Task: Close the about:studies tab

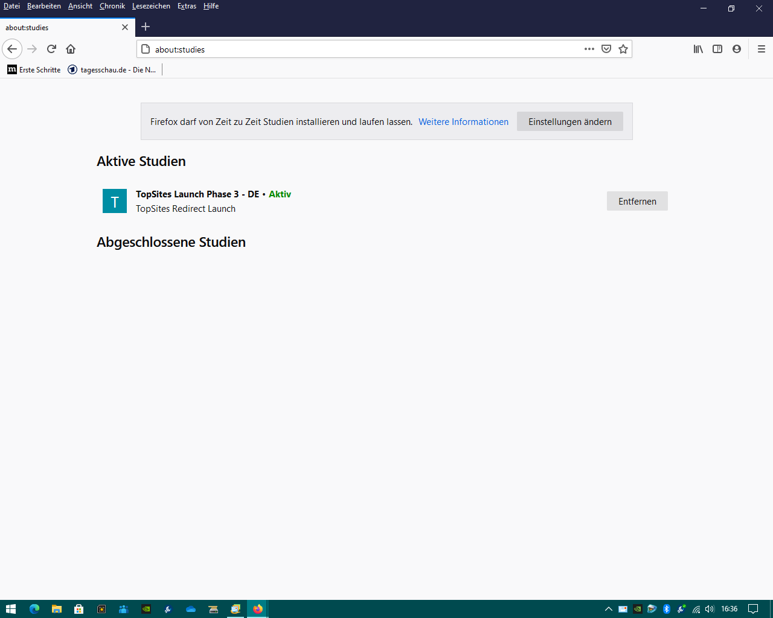Action: point(125,27)
